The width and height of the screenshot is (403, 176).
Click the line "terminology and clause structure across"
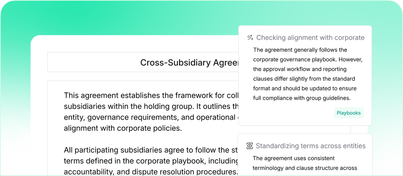305,168
